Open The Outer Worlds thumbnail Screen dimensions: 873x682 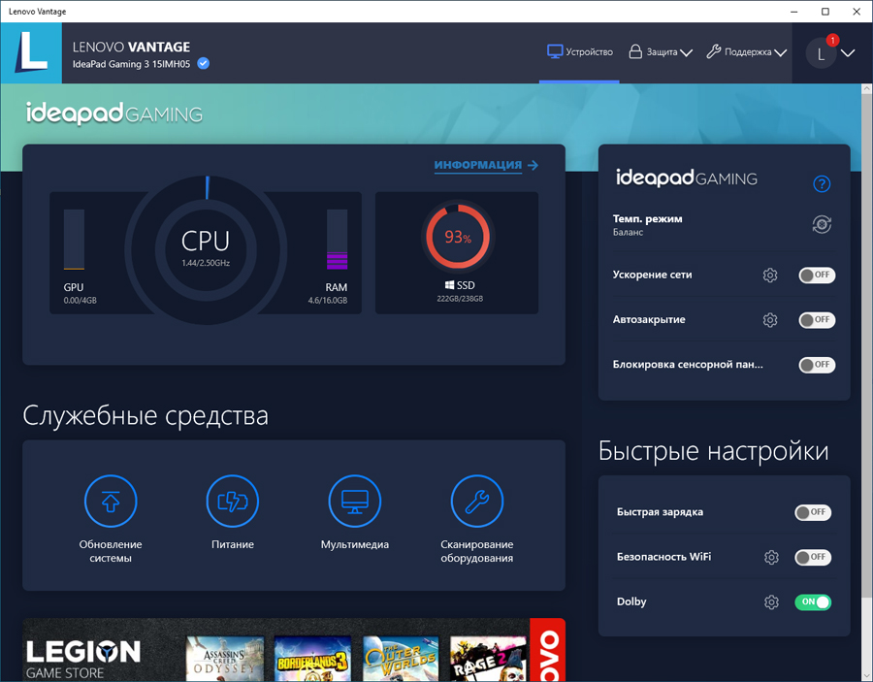[x=401, y=659]
